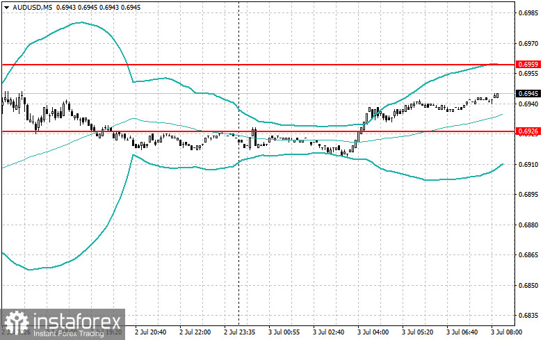Click the dropdown triangle beside AUDUSD,M5
Image resolution: width=543 pixels, height=340 pixels.
(x=6, y=7)
